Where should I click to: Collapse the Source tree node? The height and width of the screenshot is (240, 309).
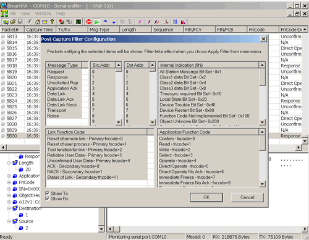coord(9,221)
